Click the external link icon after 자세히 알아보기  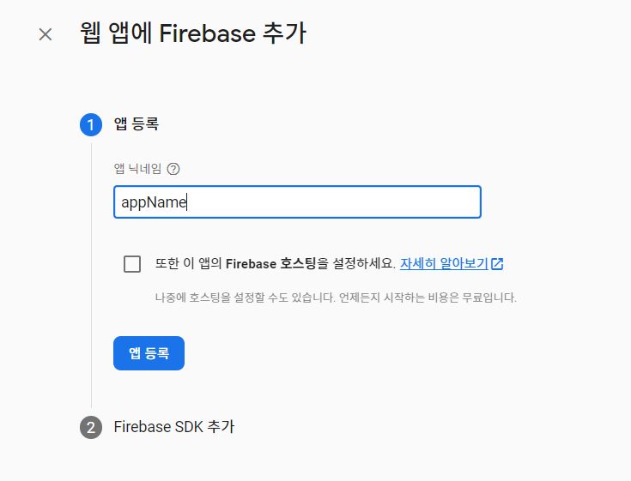pos(497,264)
